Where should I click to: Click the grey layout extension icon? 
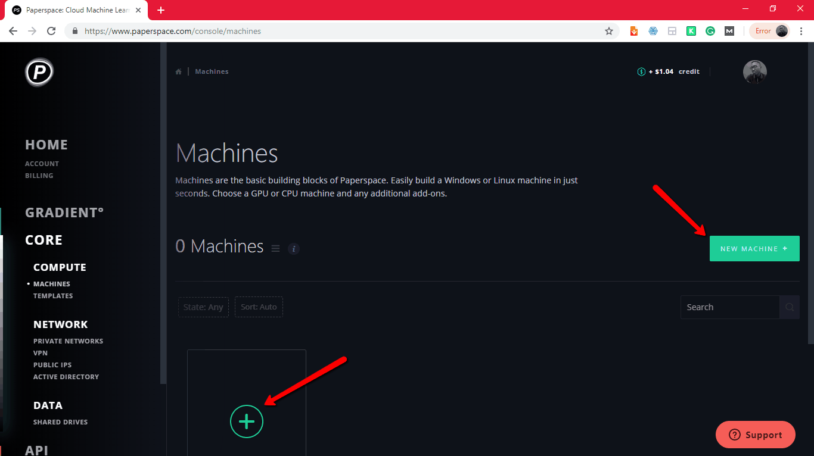[672, 31]
